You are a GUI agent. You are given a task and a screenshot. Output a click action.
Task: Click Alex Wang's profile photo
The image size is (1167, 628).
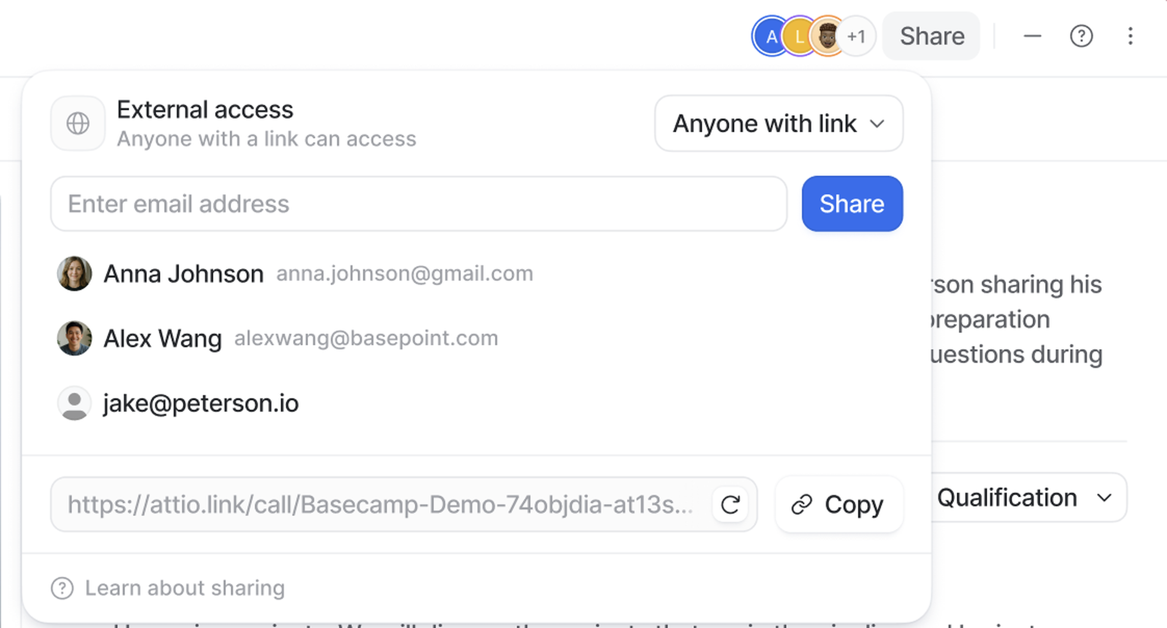[x=74, y=338]
